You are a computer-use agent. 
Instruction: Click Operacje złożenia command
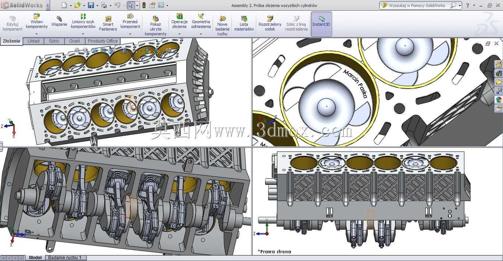(179, 21)
